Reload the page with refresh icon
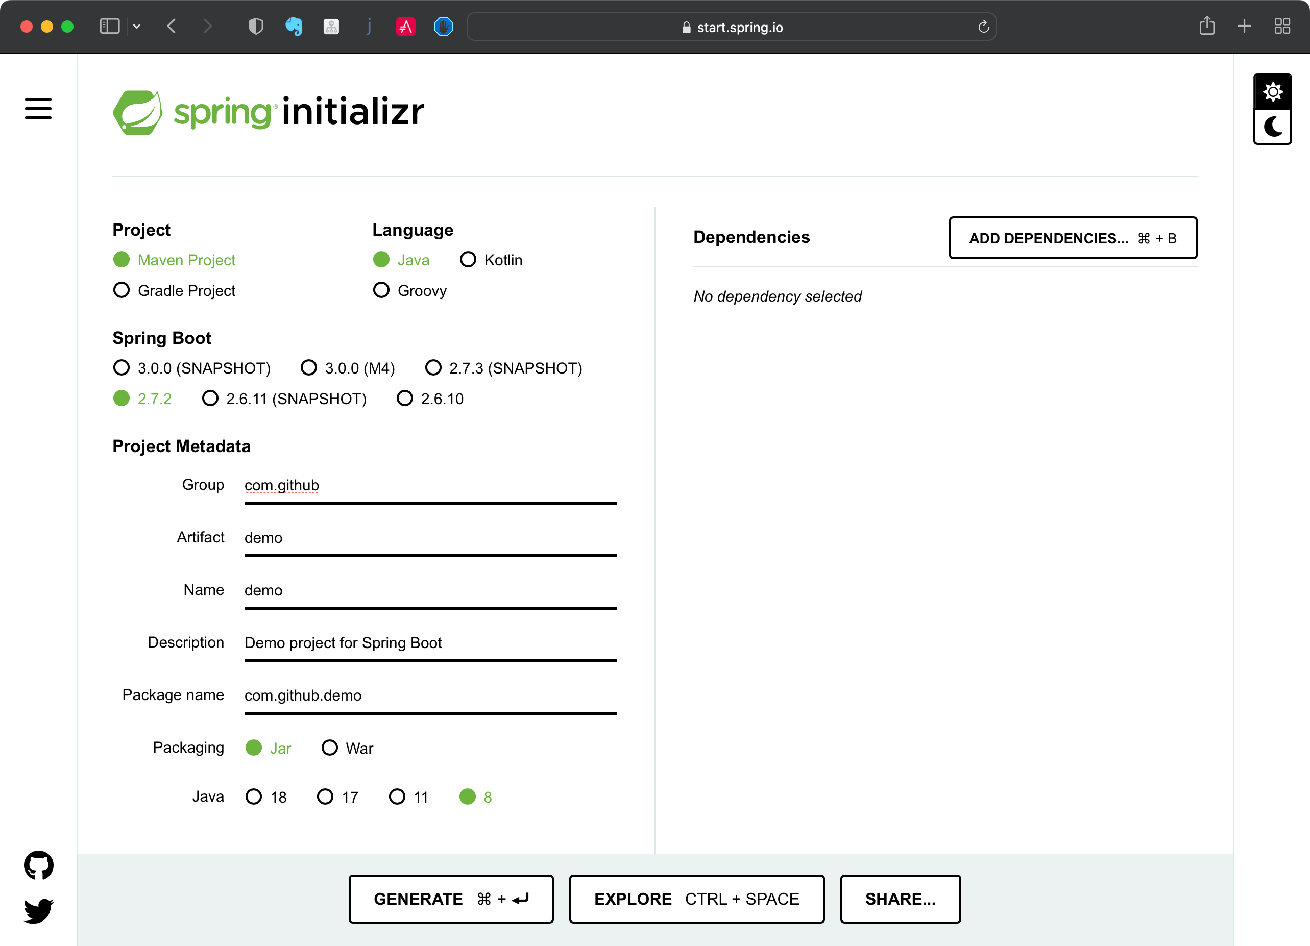This screenshot has height=946, width=1310. pos(984,27)
